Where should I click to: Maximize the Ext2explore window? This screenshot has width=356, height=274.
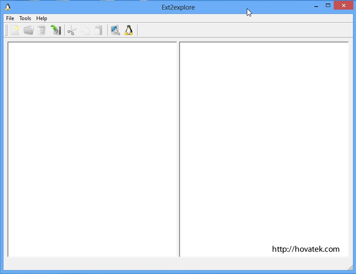(x=328, y=6)
